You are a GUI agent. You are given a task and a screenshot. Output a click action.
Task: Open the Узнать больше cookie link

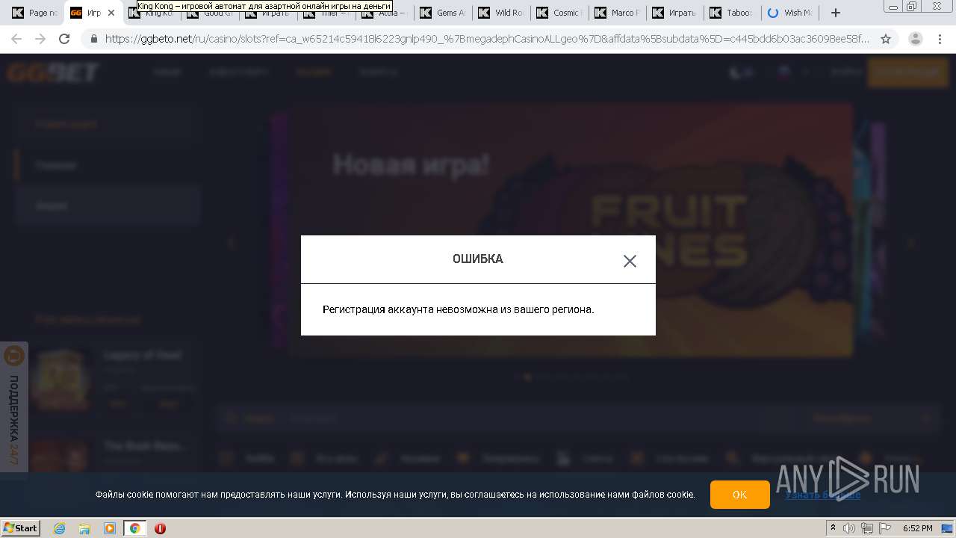tap(822, 495)
